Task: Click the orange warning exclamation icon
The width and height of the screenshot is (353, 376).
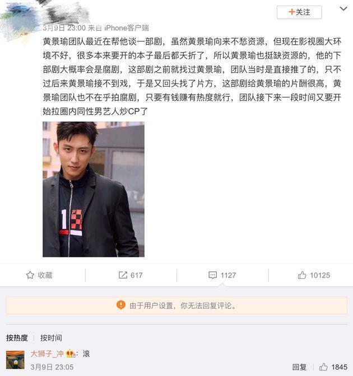Action: [x=121, y=305]
